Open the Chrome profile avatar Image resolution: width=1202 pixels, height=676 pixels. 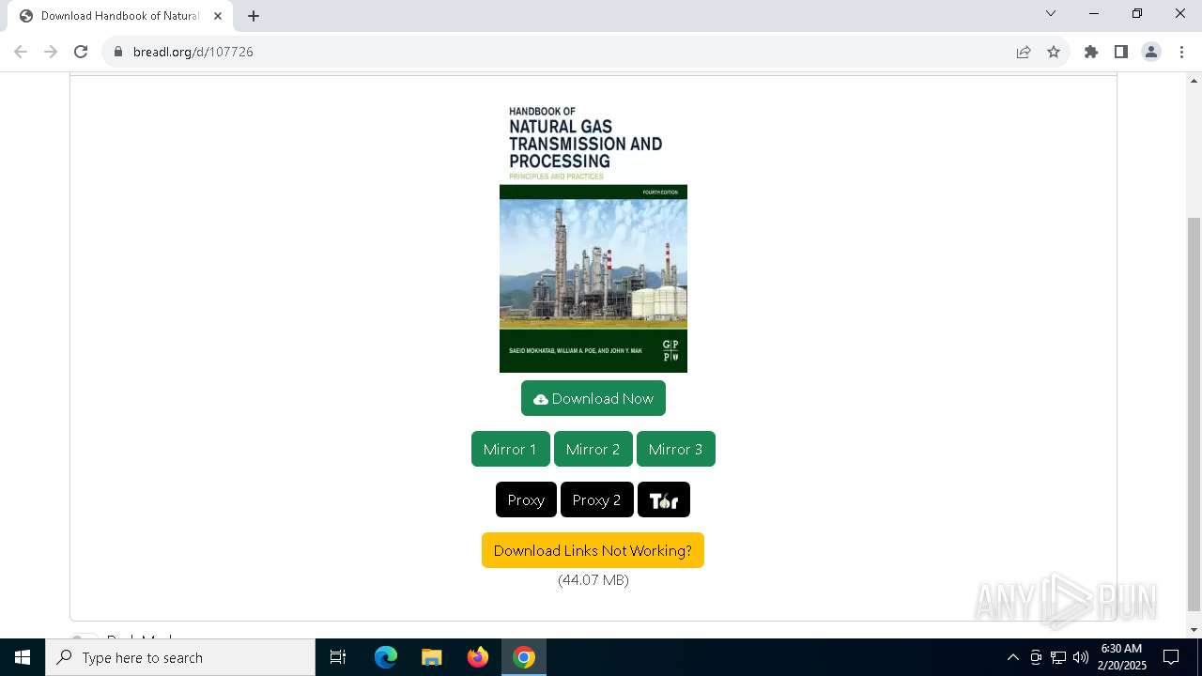(1151, 52)
